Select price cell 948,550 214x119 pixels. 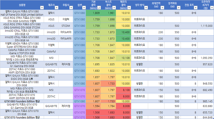pyautogui.click(x=206, y=83)
